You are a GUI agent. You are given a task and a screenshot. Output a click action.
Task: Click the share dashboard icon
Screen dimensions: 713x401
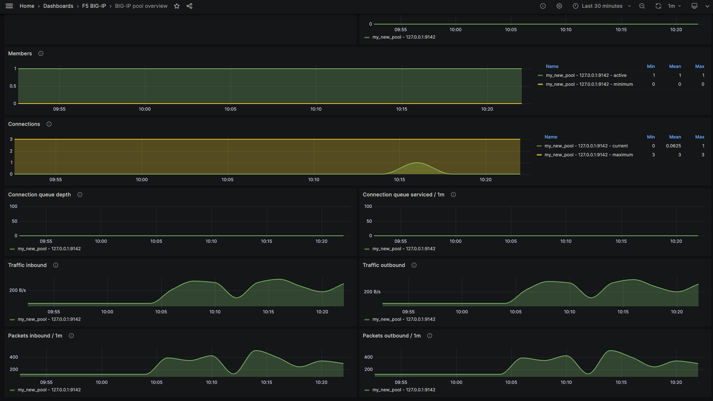point(189,6)
